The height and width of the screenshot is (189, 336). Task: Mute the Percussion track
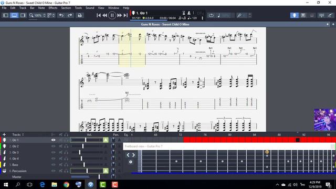pos(61,171)
